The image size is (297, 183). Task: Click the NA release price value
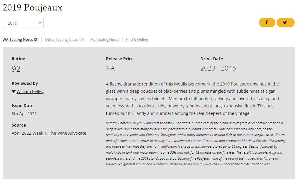(110, 68)
